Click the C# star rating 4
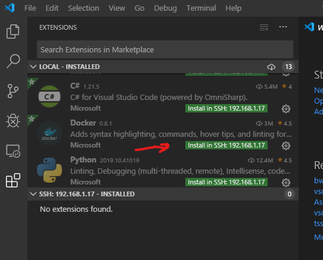The height and width of the screenshot is (260, 323). [x=287, y=86]
